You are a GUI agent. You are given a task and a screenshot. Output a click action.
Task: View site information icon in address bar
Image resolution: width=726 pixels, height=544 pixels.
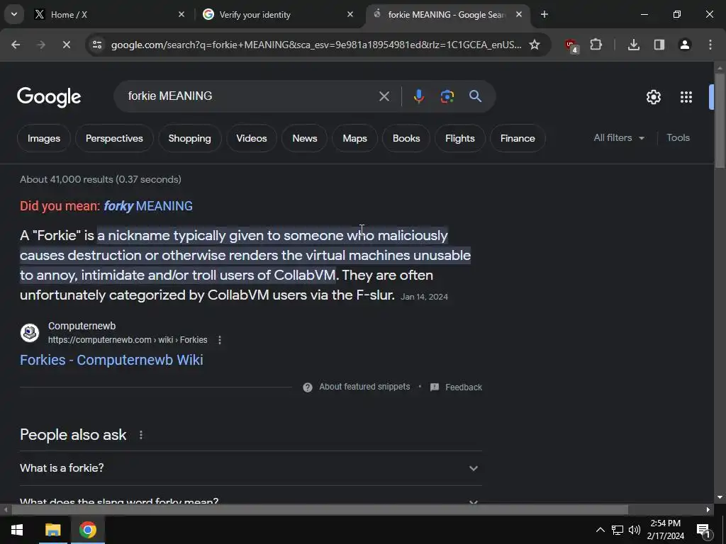(x=96, y=45)
